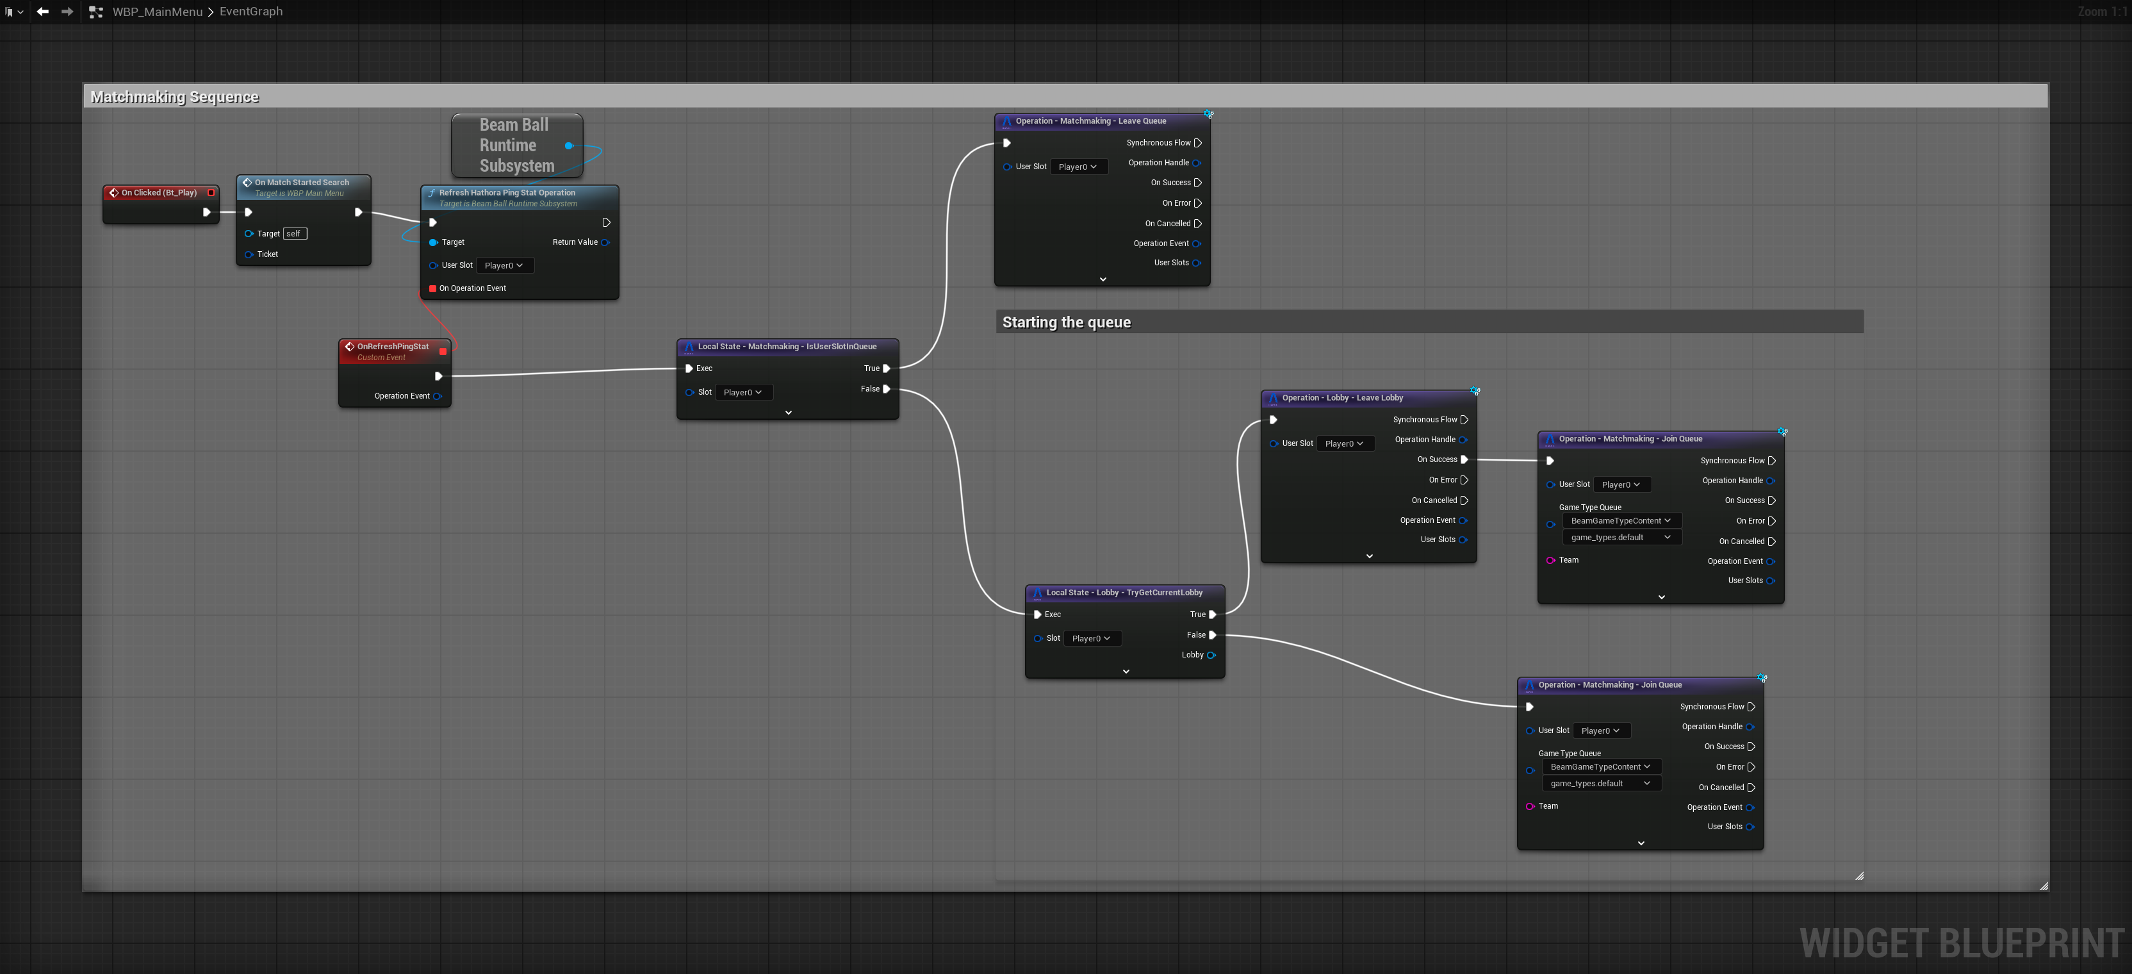2132x974 pixels.
Task: Click EventGraph in the breadcrumb
Action: pyautogui.click(x=250, y=12)
